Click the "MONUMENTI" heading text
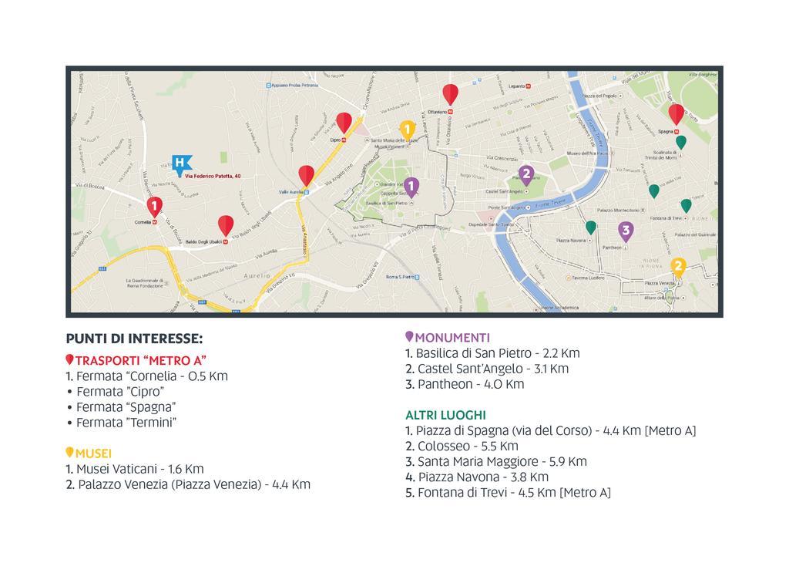The image size is (789, 563). click(452, 337)
